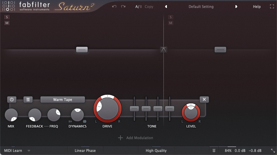The image size is (277, 155).
Task: Click the large DRIVE knob
Action: [107, 108]
